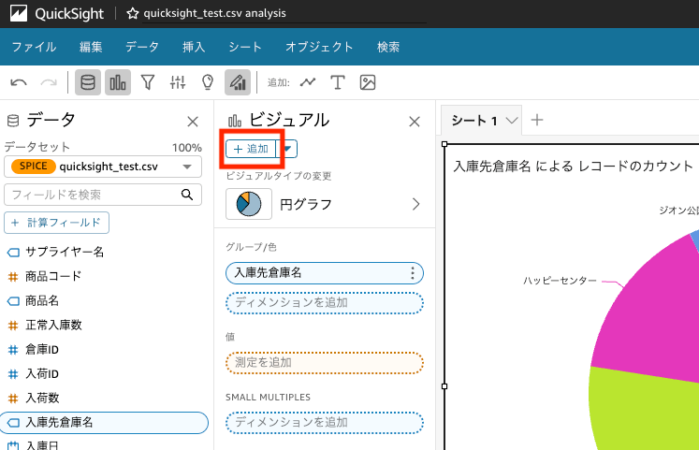Screen dimensions: 699x450
Task: Click the 追加 button in Visual panel
Action: point(251,149)
